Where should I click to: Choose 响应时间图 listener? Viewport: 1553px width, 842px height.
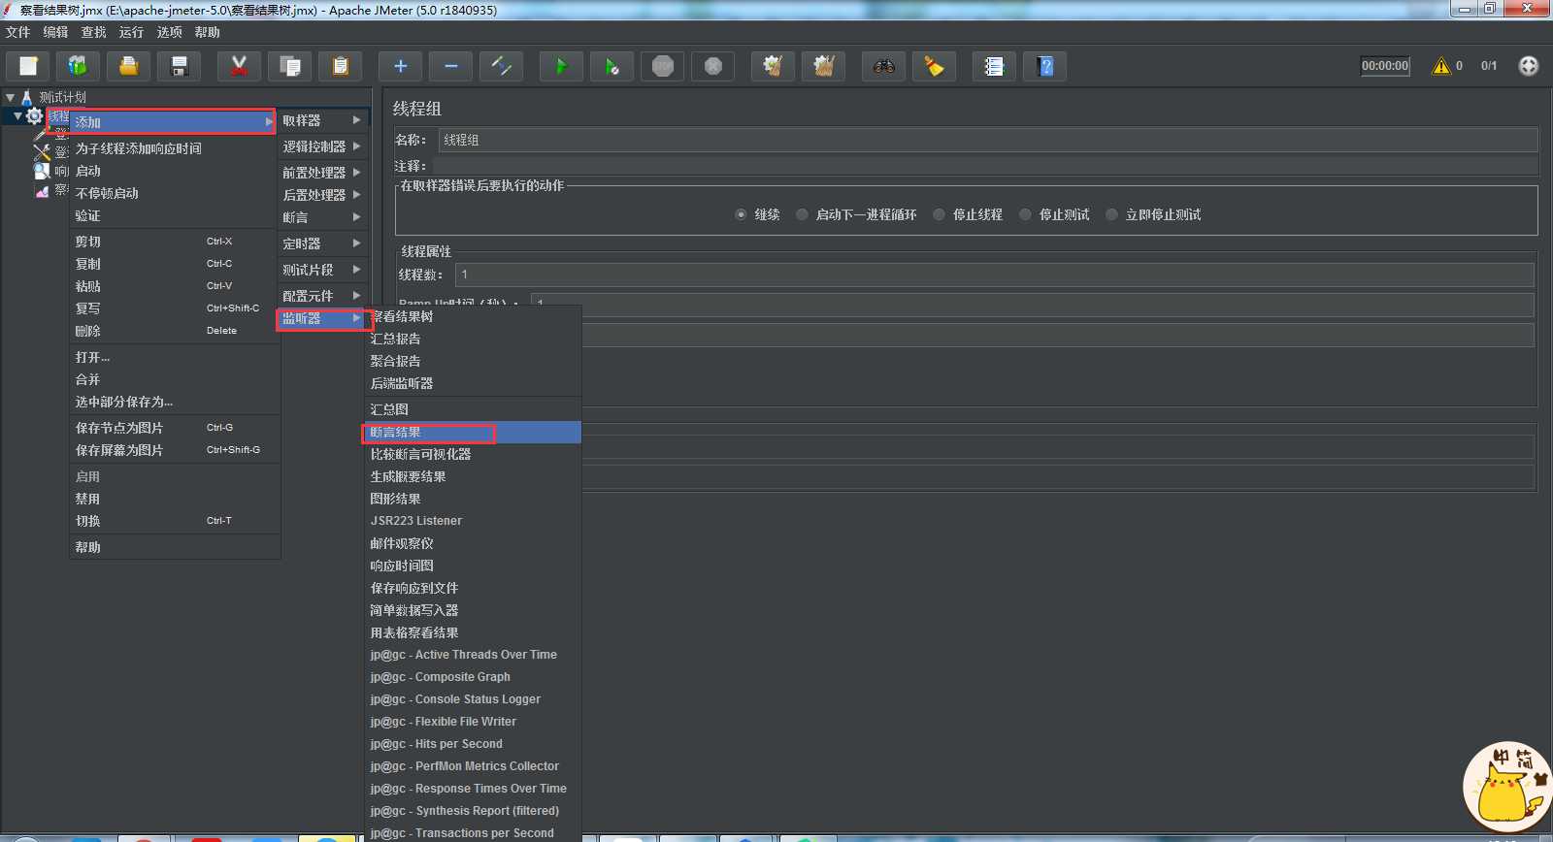click(x=474, y=566)
